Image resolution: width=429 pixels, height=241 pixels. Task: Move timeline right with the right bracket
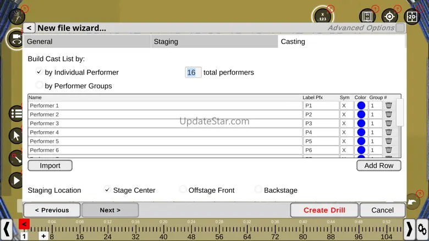409,229
